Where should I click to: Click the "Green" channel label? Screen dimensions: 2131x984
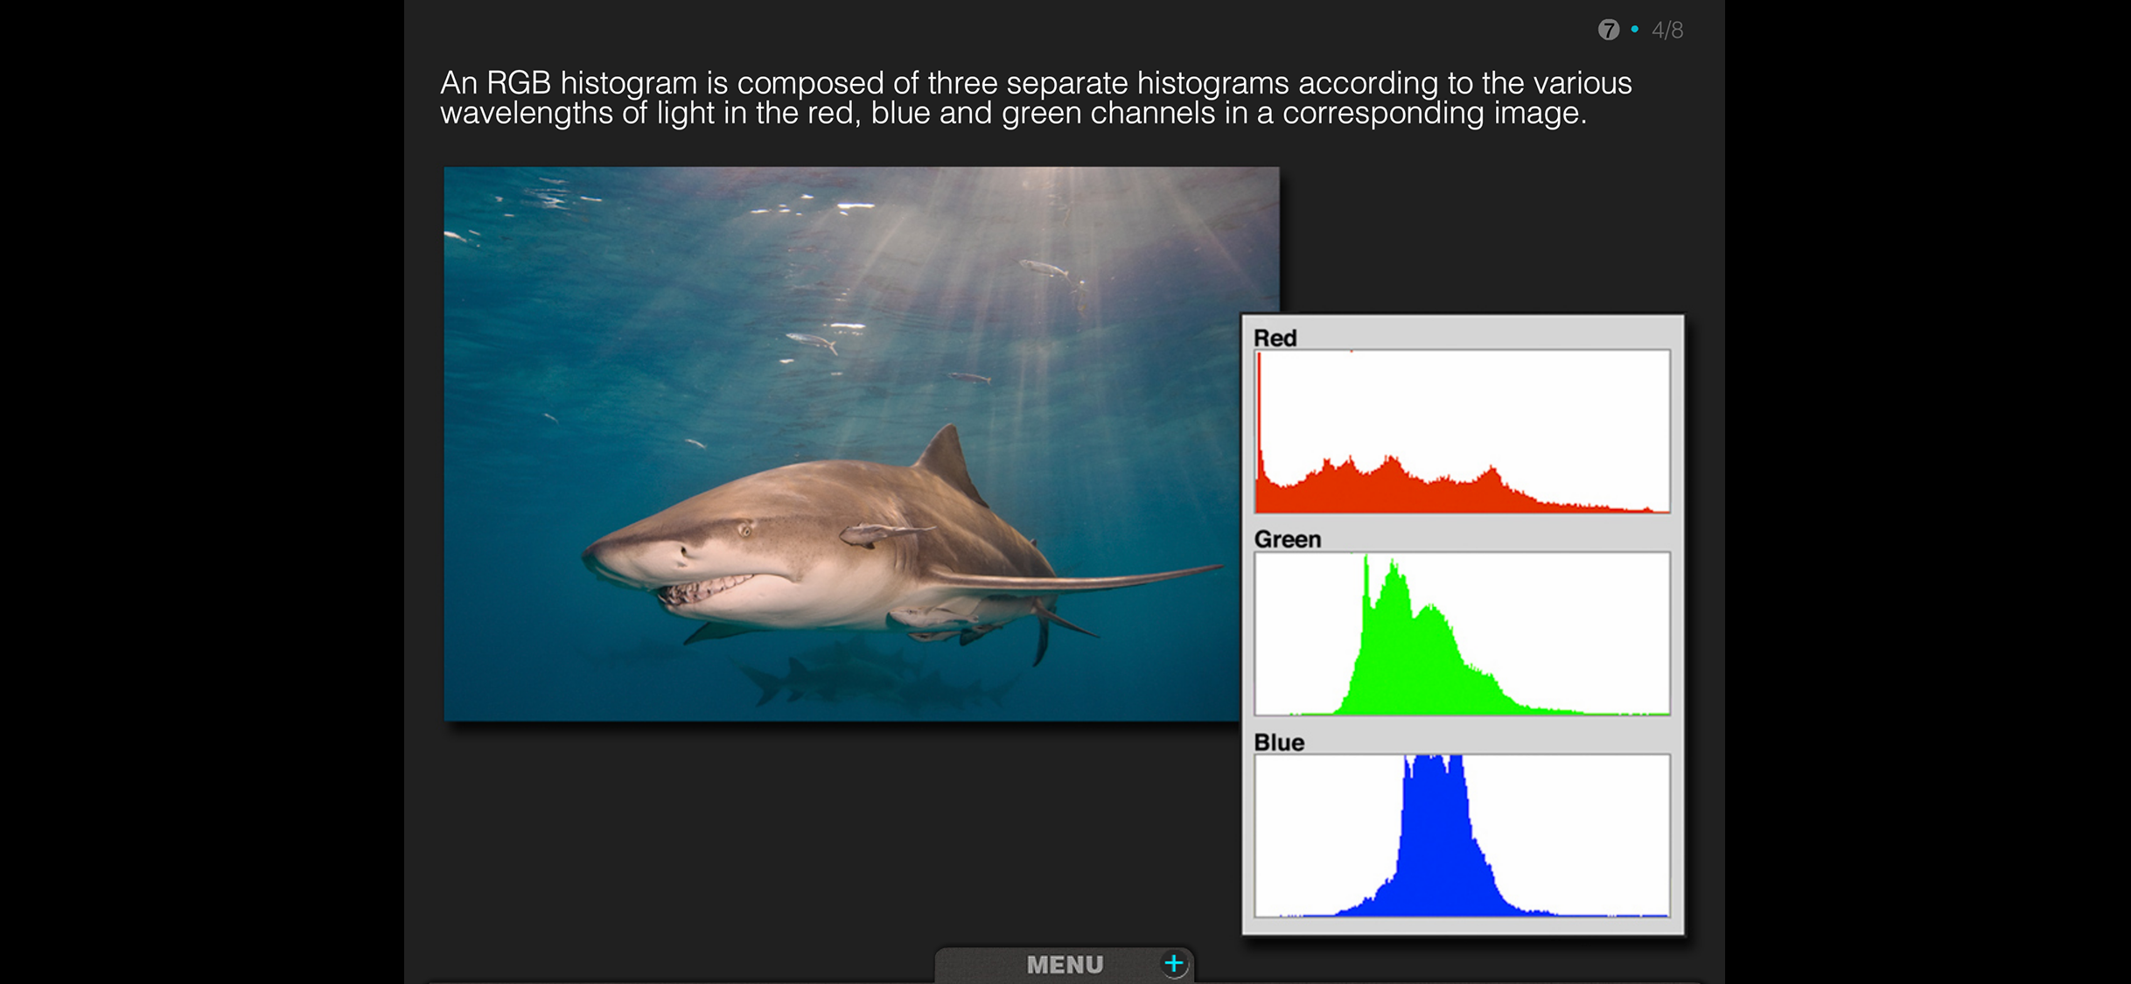[1287, 539]
